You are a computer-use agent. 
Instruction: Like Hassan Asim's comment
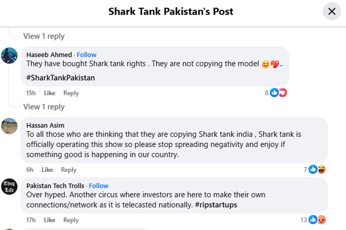click(x=47, y=170)
